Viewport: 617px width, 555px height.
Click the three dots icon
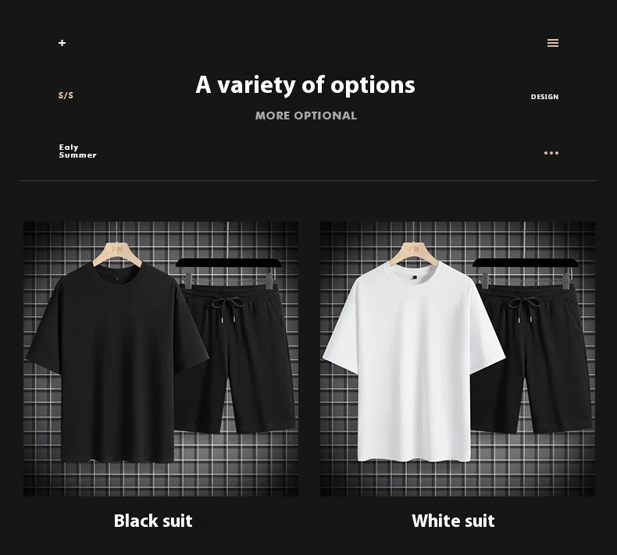pos(551,153)
